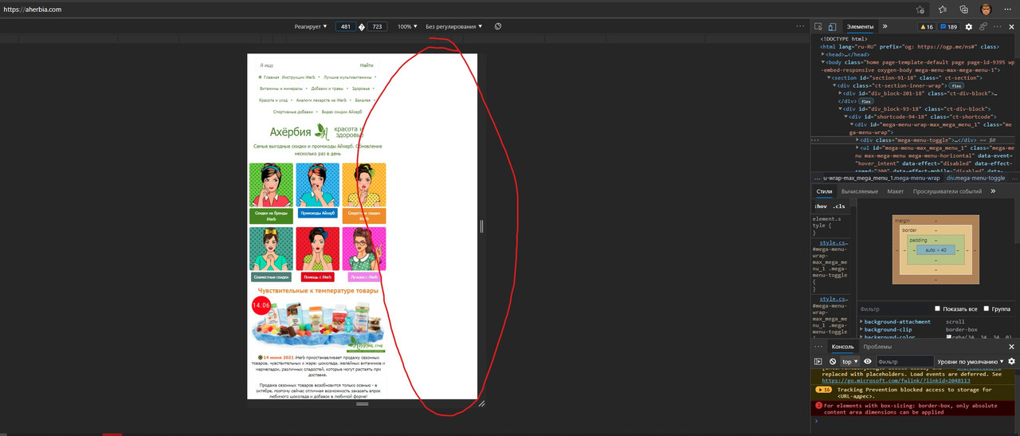Switch to the Стили tab

pyautogui.click(x=824, y=191)
